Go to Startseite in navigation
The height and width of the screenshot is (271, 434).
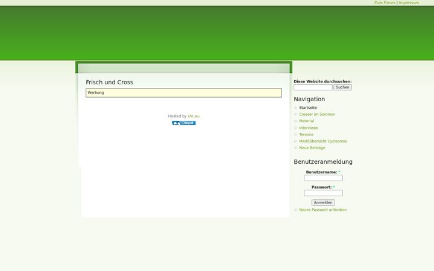308,108
